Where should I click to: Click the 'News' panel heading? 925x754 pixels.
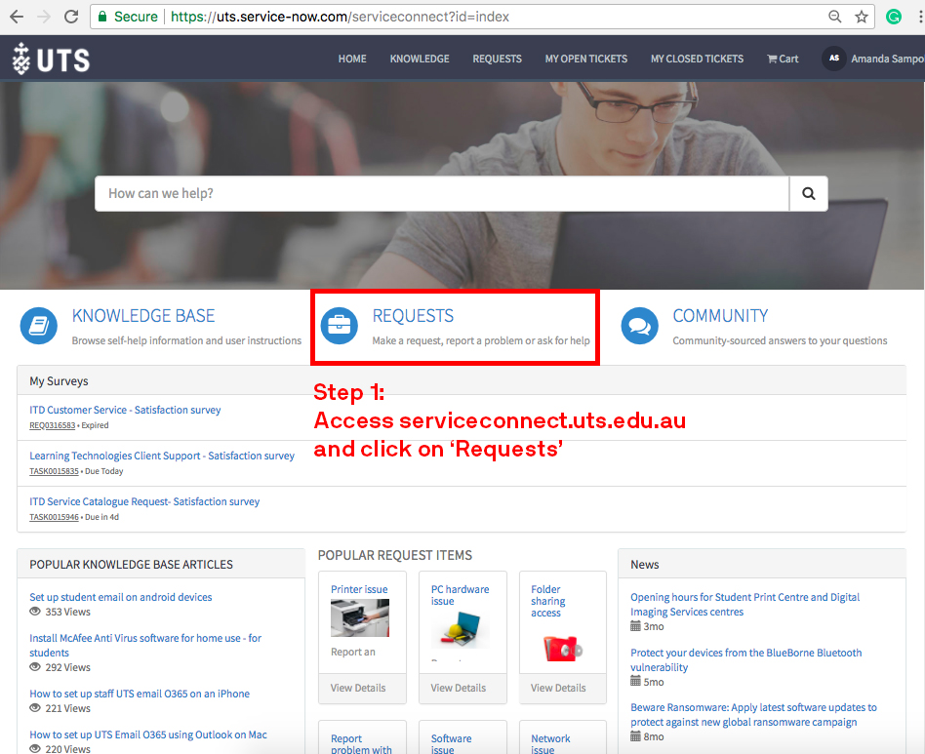click(645, 565)
